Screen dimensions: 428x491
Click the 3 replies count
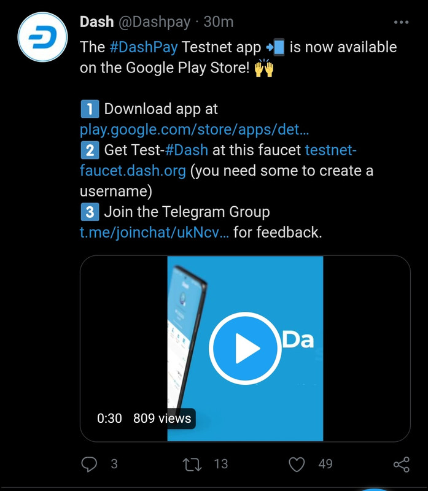[x=114, y=464]
